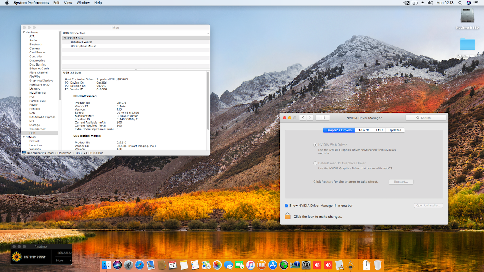Open the ZIP file in the Dock
The height and width of the screenshot is (272, 484).
point(366,265)
